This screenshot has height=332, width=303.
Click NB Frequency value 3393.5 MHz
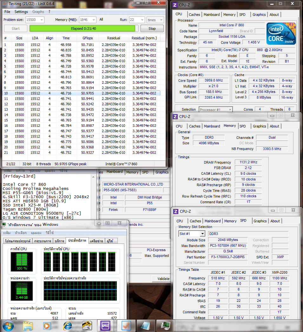pyautogui.click(x=272, y=149)
